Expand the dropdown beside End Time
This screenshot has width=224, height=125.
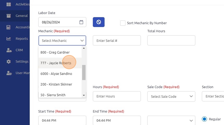click(171, 120)
